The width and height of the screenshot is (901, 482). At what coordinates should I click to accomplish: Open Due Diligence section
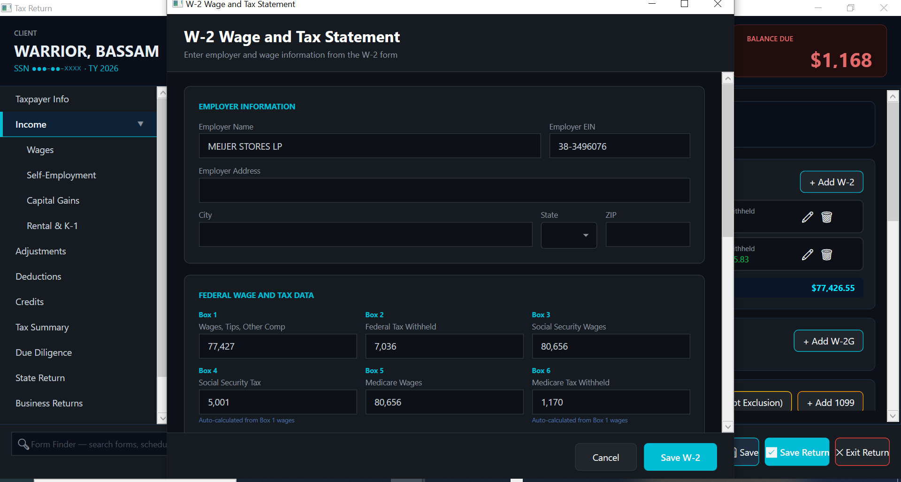click(x=79, y=352)
